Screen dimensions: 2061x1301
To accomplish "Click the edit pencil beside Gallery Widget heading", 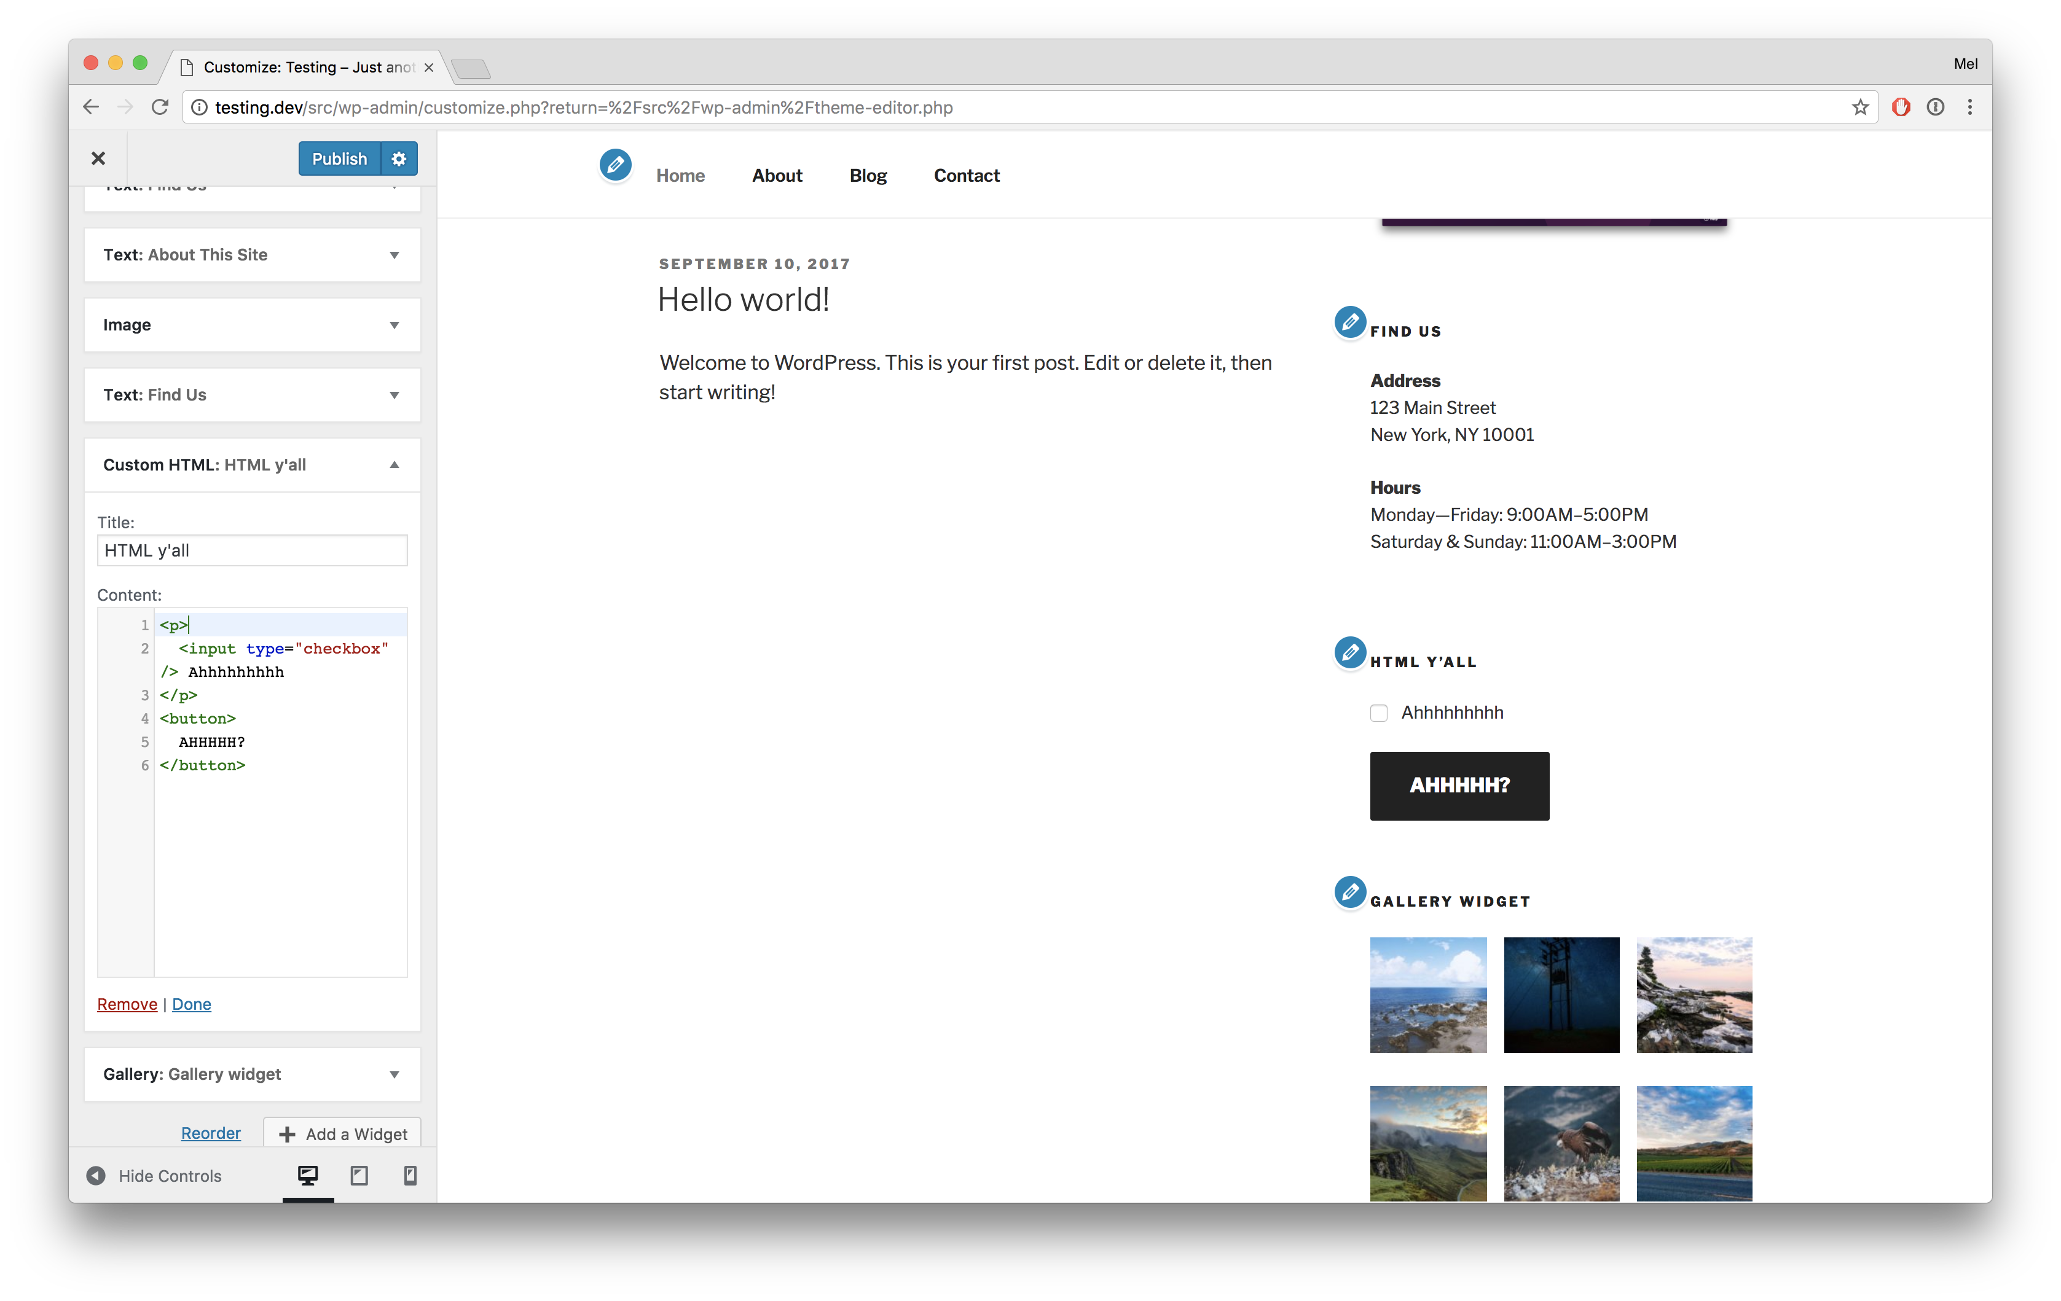I will pos(1350,892).
